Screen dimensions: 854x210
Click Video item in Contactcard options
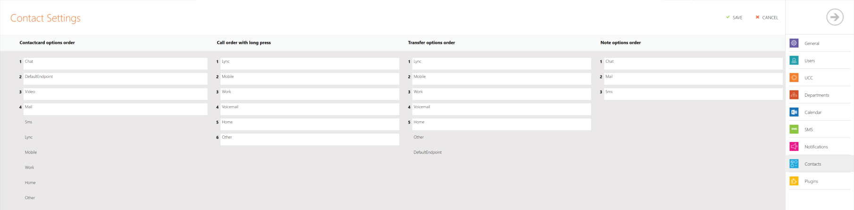point(115,93)
